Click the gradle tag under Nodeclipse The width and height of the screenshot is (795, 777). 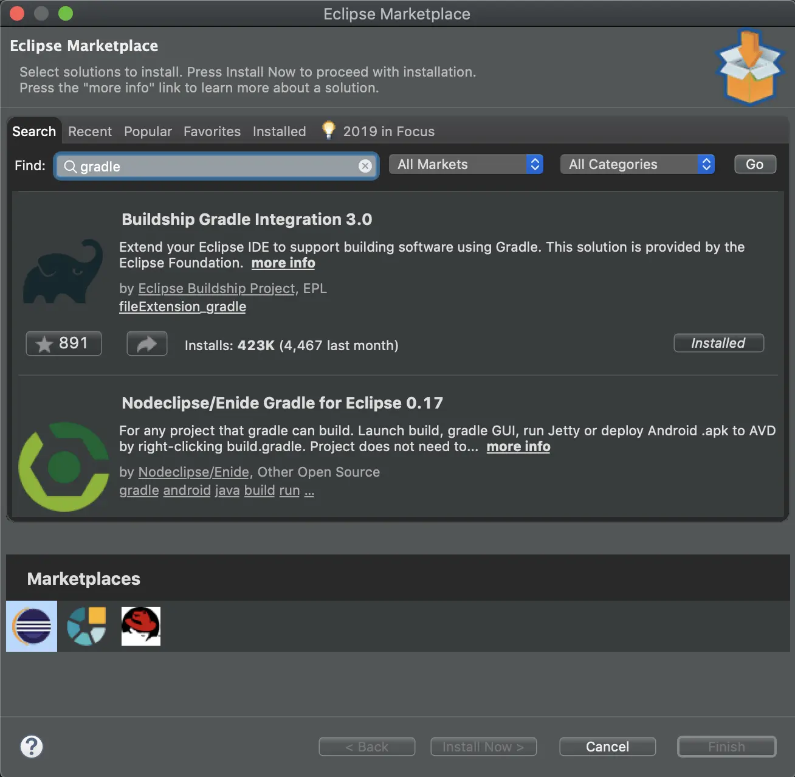coord(139,490)
